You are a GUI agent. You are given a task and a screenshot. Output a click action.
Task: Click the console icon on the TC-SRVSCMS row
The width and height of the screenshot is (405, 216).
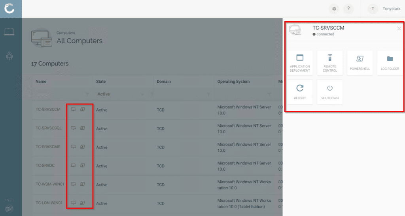[82, 147]
